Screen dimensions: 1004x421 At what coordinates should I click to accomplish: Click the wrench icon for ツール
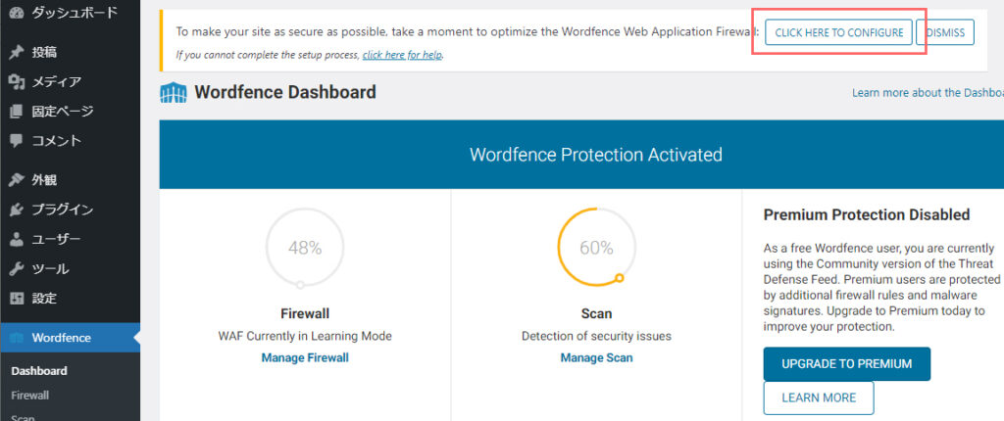point(17,268)
